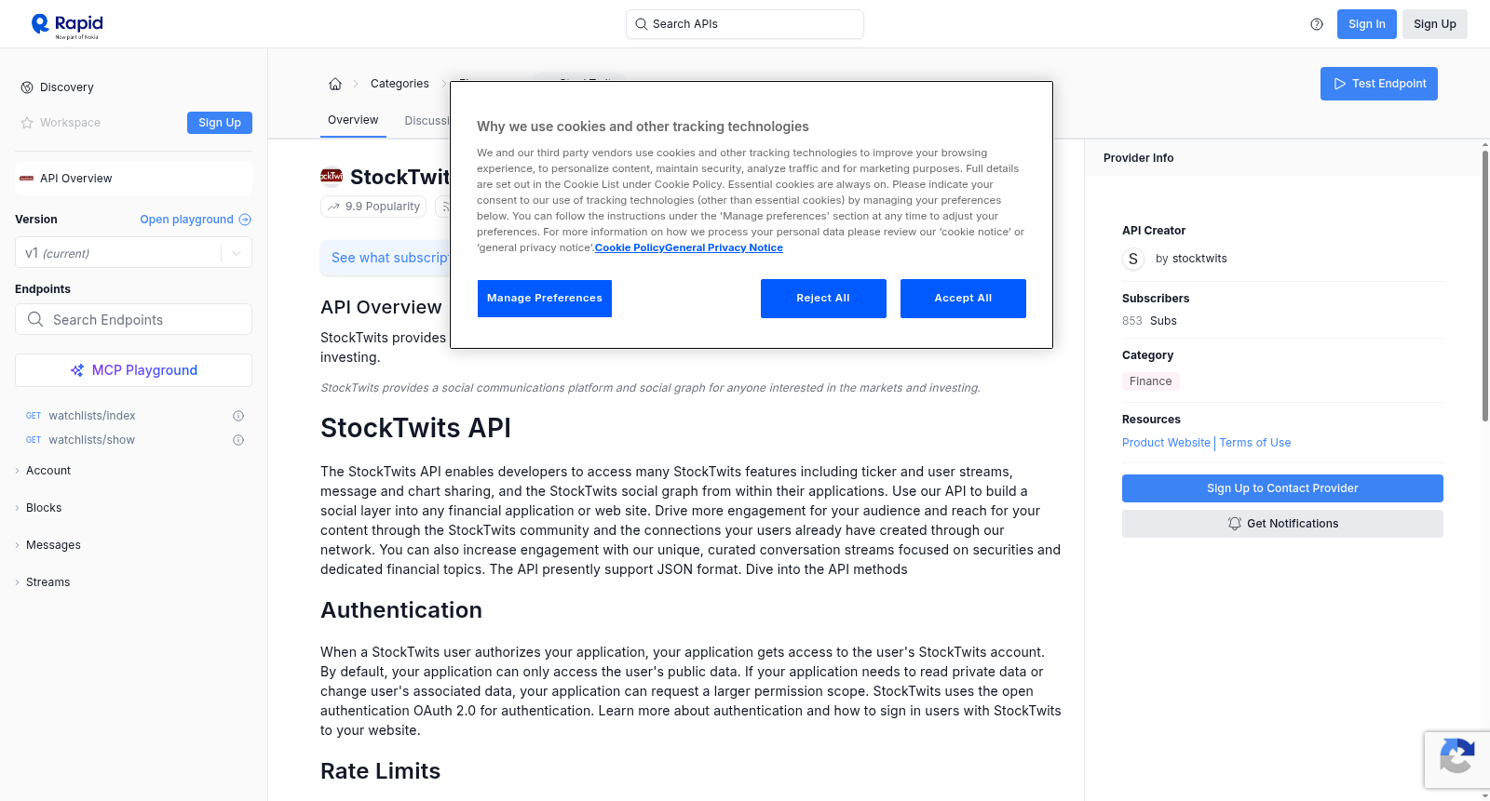Click the magnifier icon in Search APIs
The width and height of the screenshot is (1490, 801).
(642, 24)
